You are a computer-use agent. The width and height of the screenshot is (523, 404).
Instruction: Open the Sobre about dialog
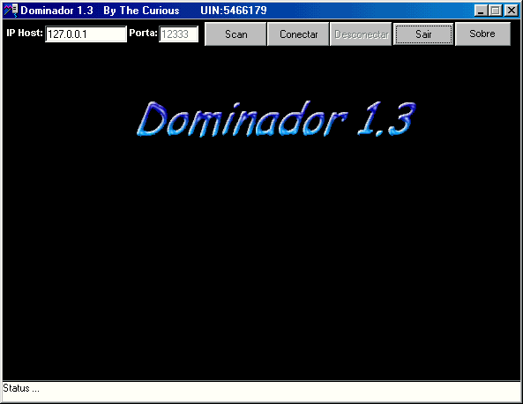click(x=482, y=34)
